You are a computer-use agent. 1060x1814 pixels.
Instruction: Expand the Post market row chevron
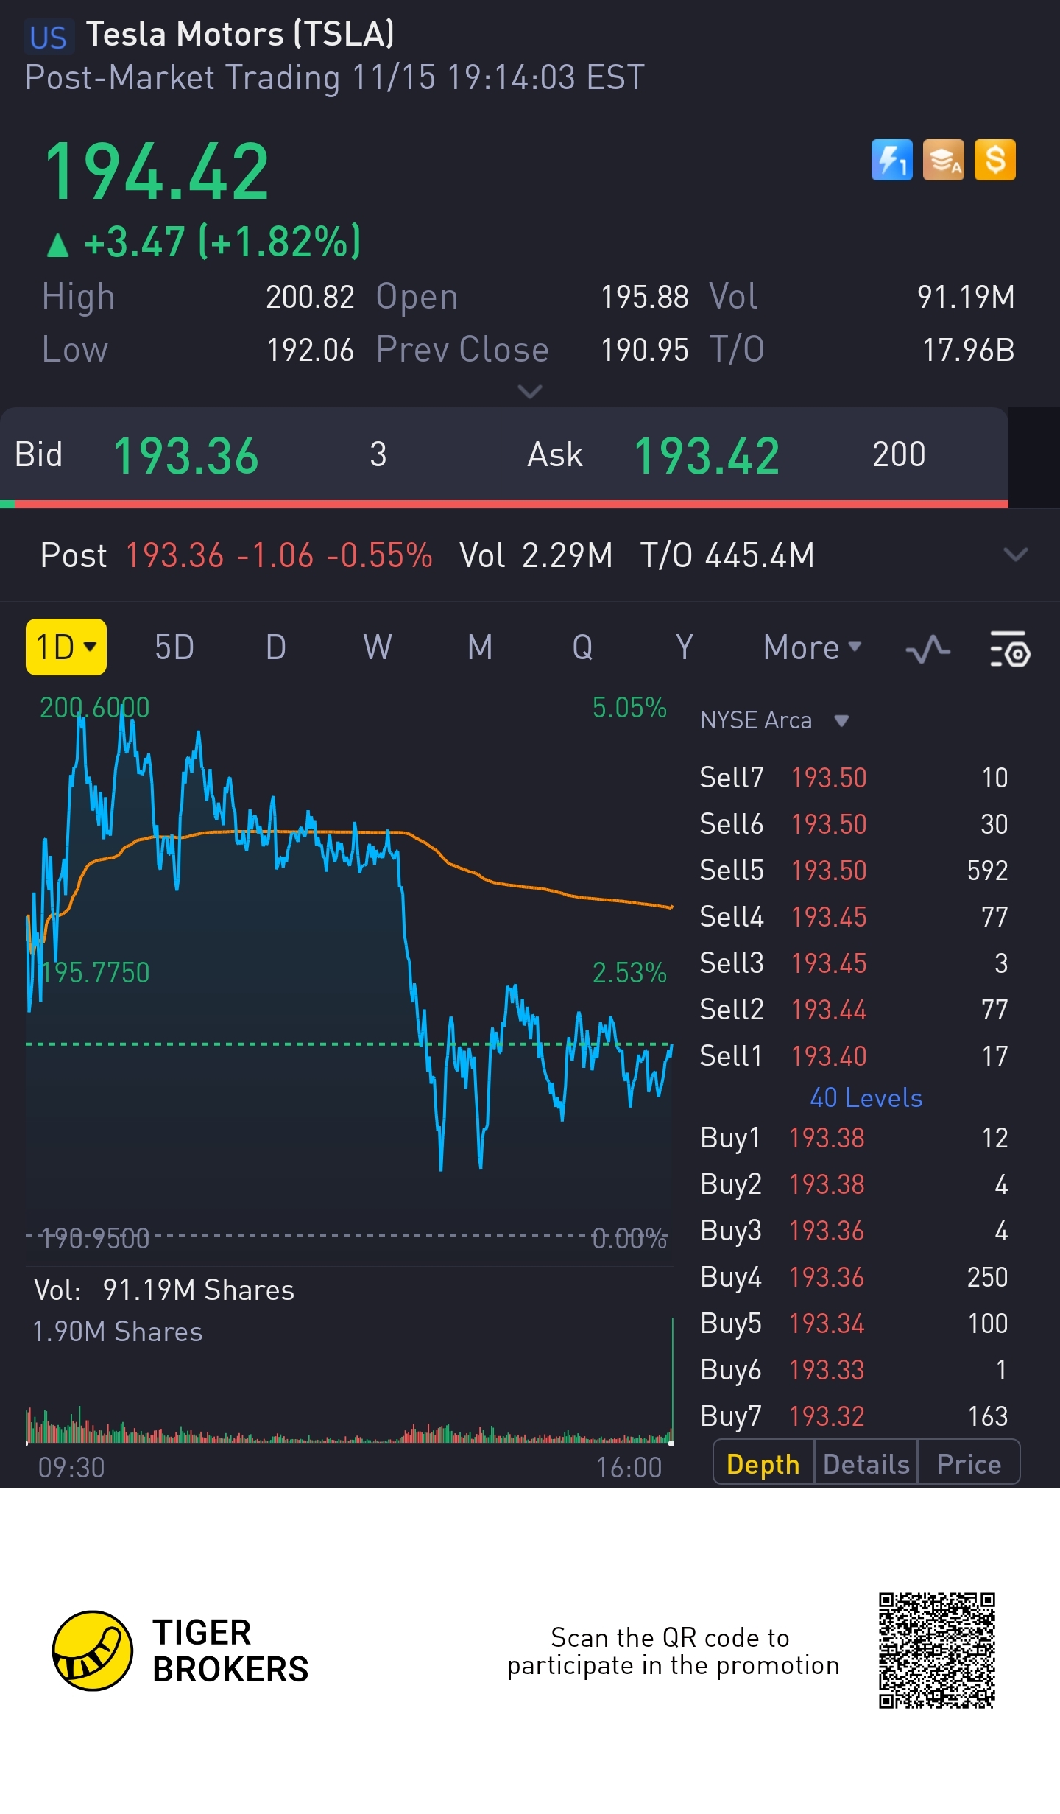click(x=1015, y=555)
